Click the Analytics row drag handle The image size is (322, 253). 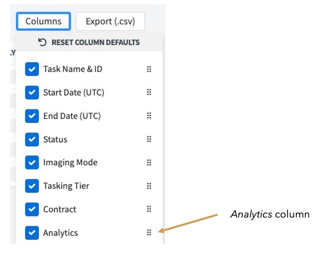149,233
